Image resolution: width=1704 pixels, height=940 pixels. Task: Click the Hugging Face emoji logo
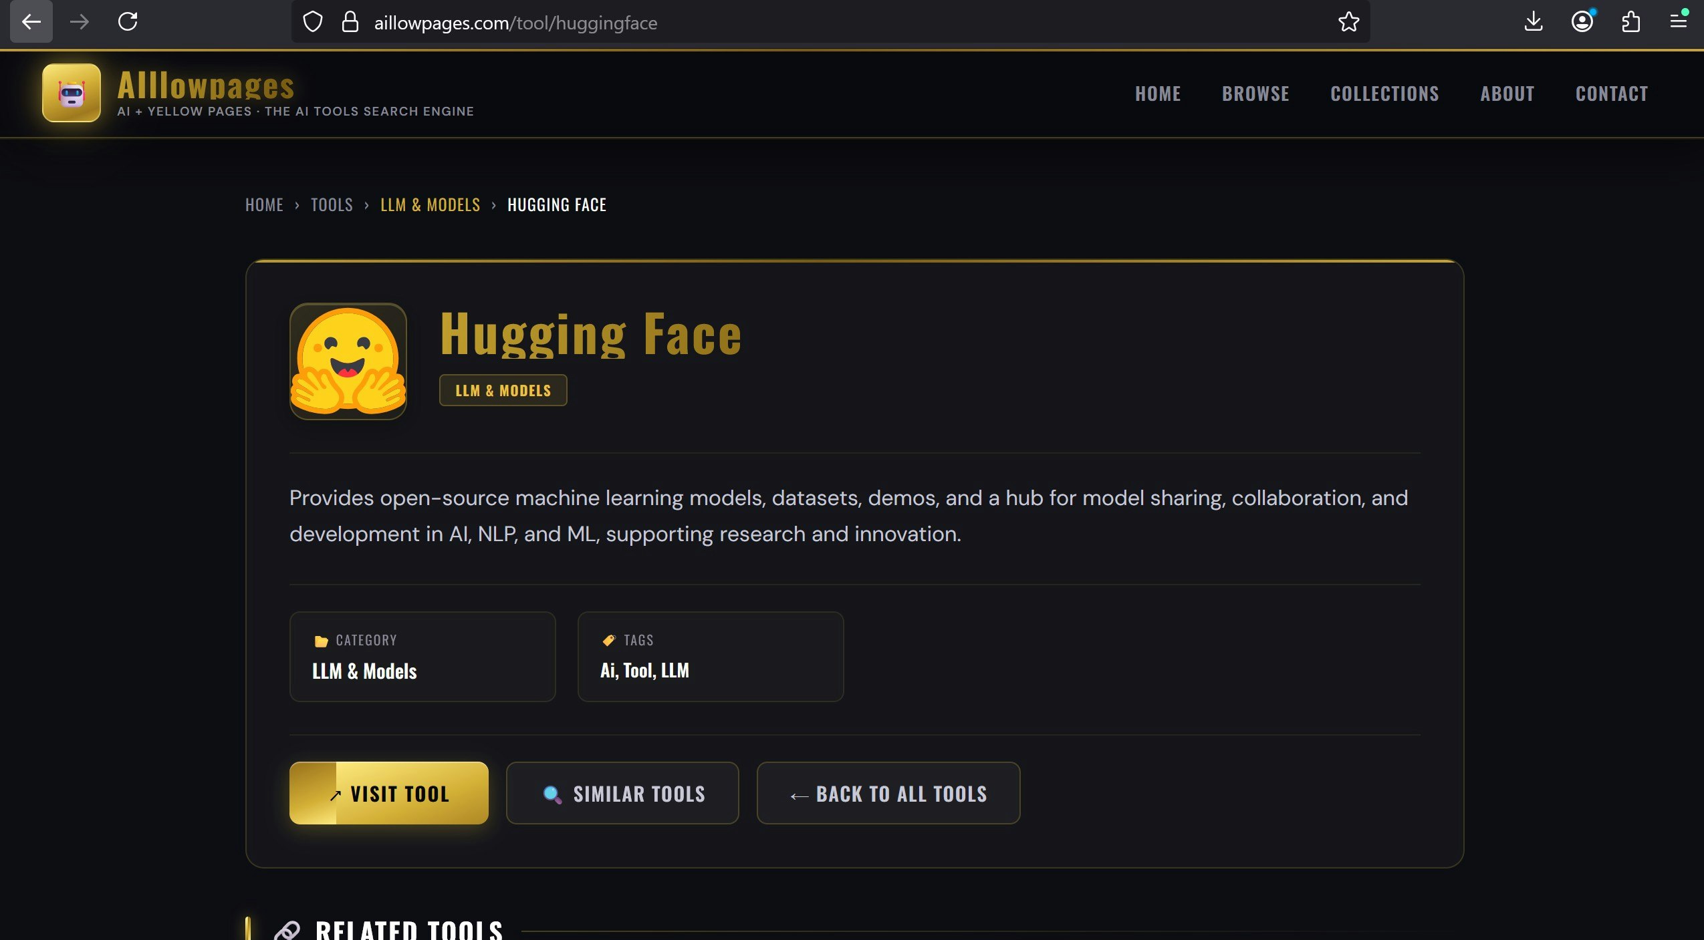click(x=348, y=361)
